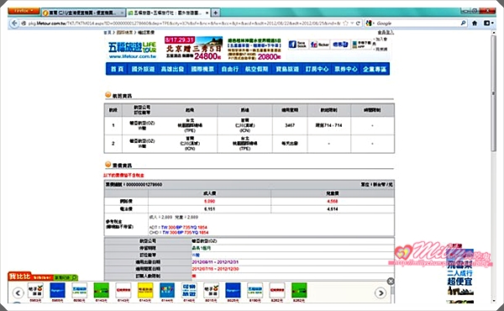Click the 五福旅遊 Life Tour logo
Screen dimensions: 504x311
(x=133, y=50)
